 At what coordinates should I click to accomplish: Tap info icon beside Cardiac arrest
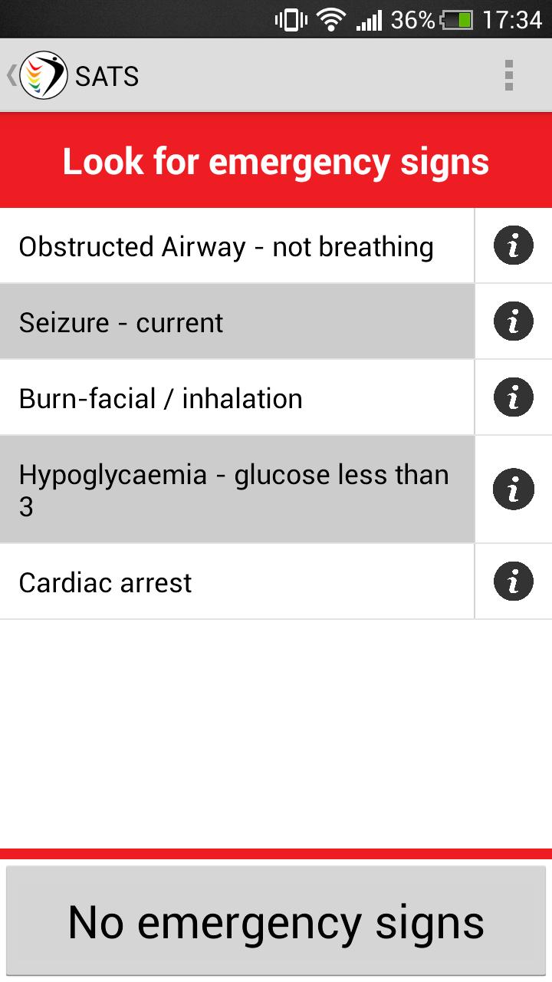(513, 582)
